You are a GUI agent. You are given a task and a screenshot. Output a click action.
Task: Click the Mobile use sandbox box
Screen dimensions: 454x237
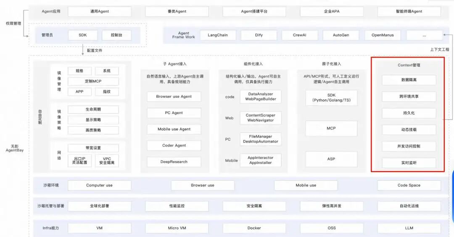pyautogui.click(x=306, y=185)
